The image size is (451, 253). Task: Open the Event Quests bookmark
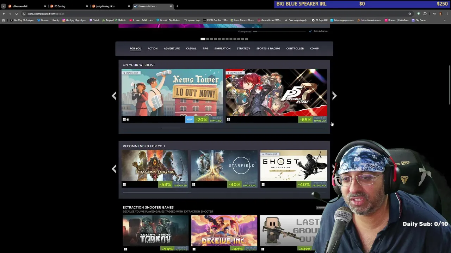click(242, 20)
